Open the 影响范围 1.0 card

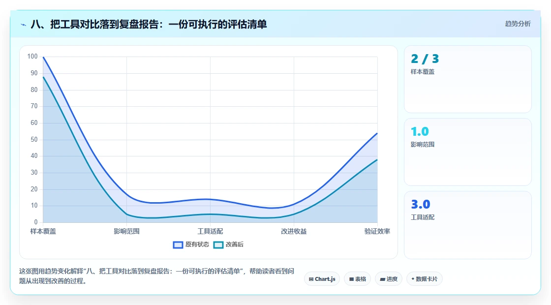468,152
